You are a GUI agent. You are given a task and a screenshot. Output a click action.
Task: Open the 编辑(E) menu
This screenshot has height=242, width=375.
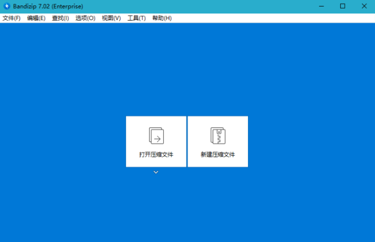(36, 18)
